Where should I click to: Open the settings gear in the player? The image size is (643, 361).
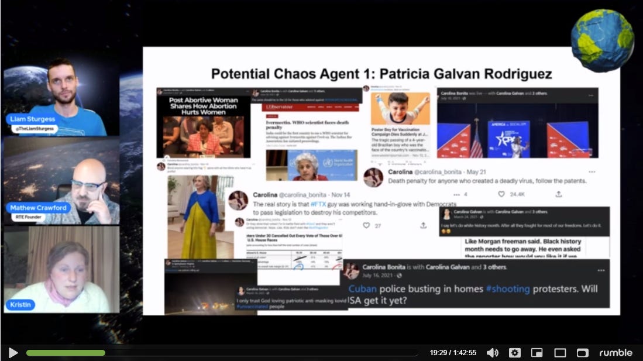515,353
